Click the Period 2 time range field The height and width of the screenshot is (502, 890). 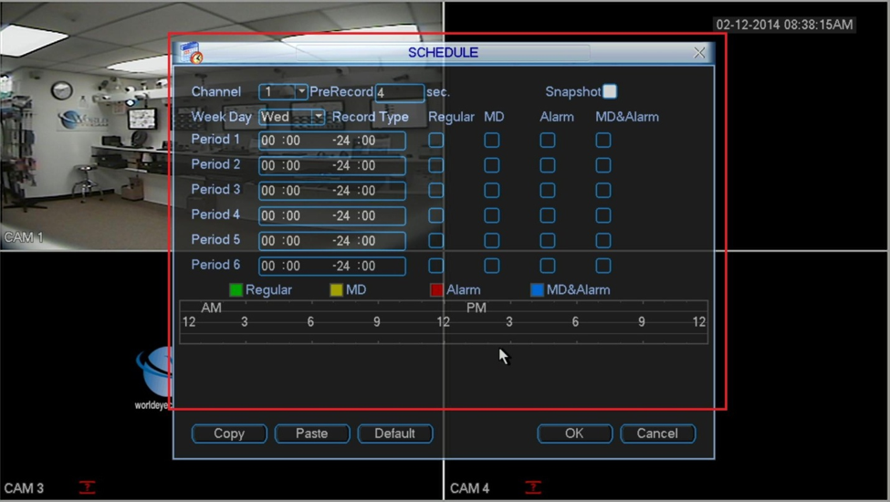(x=332, y=165)
